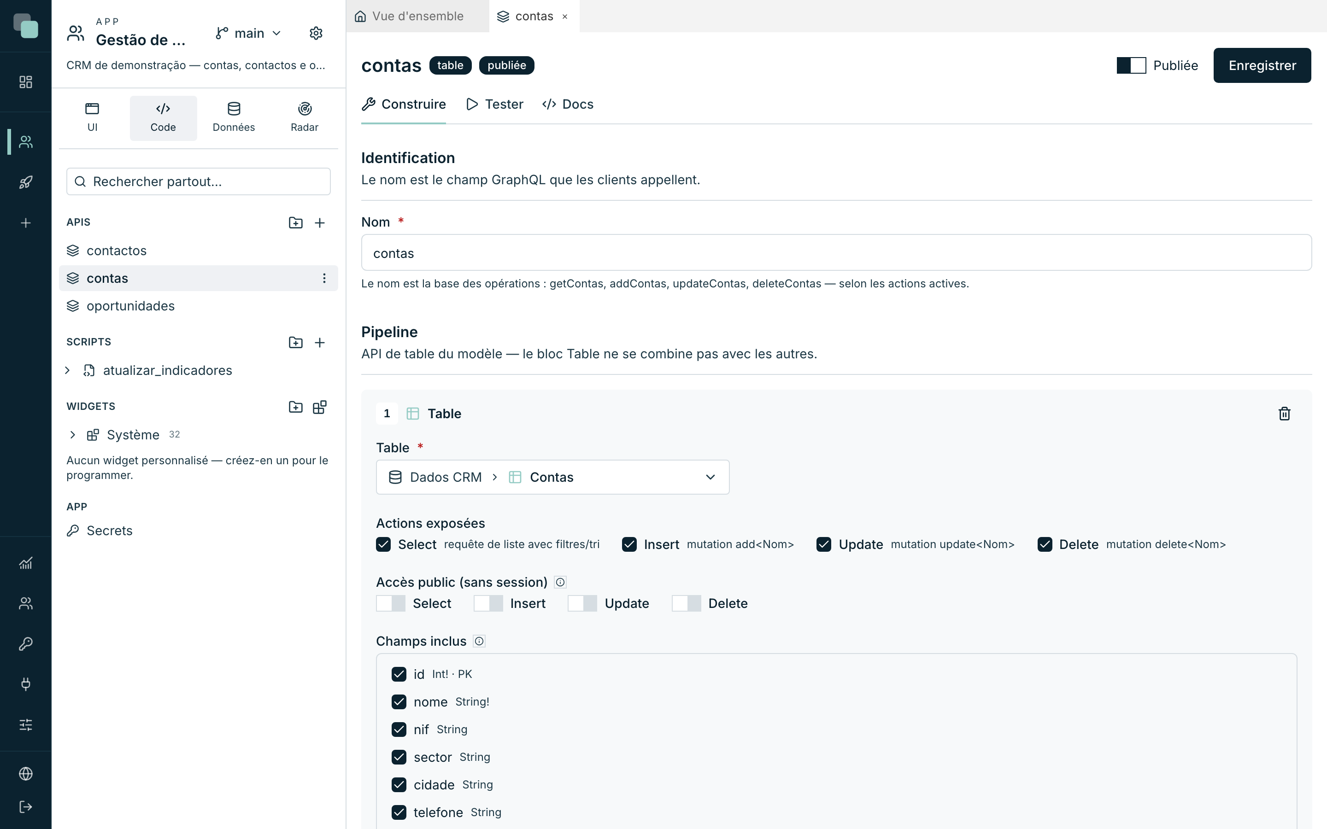The image size is (1327, 829).
Task: Open the dashboard grid icon in left rail
Action: 26,82
